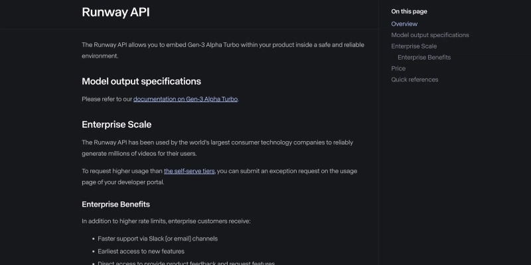The height and width of the screenshot is (265, 531).
Task: Click the Enterprise Scale main content heading
Action: [x=117, y=125]
